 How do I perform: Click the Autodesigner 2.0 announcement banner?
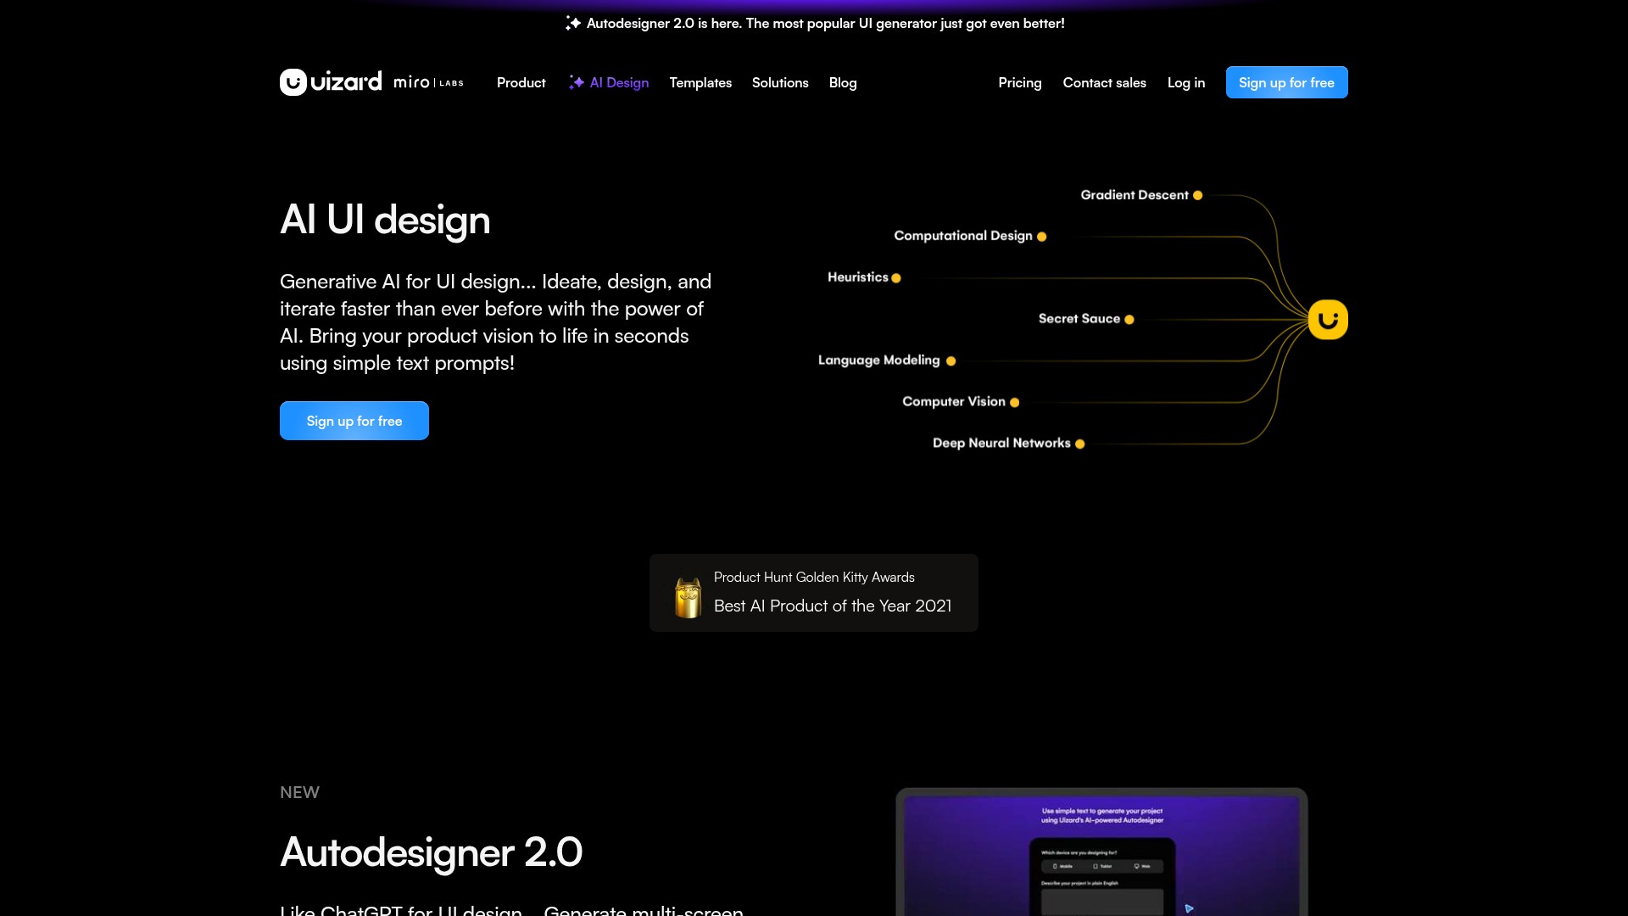click(x=825, y=24)
